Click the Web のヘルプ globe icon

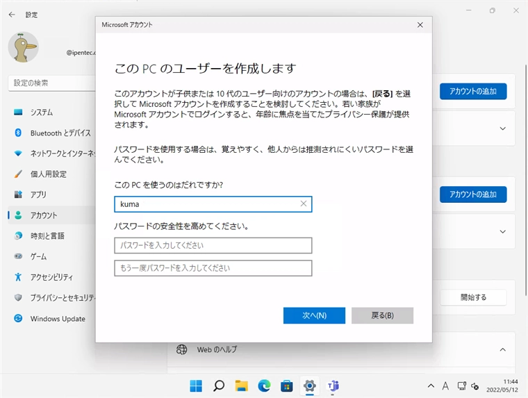tap(181, 349)
